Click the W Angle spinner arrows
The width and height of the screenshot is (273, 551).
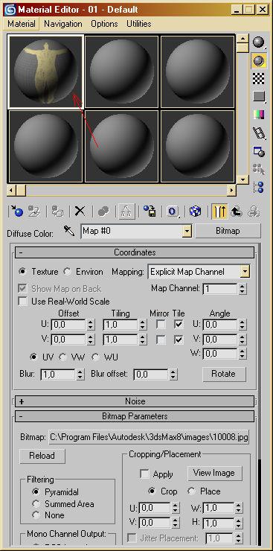click(x=243, y=354)
